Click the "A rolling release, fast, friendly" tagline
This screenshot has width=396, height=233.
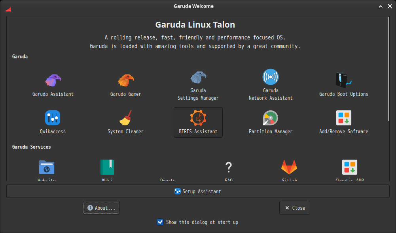195,37
